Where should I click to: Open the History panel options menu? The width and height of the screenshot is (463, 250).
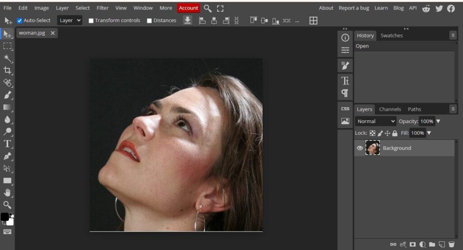coord(453,35)
